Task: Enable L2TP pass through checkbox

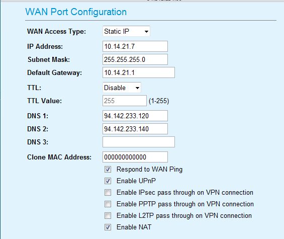Action: [108, 216]
